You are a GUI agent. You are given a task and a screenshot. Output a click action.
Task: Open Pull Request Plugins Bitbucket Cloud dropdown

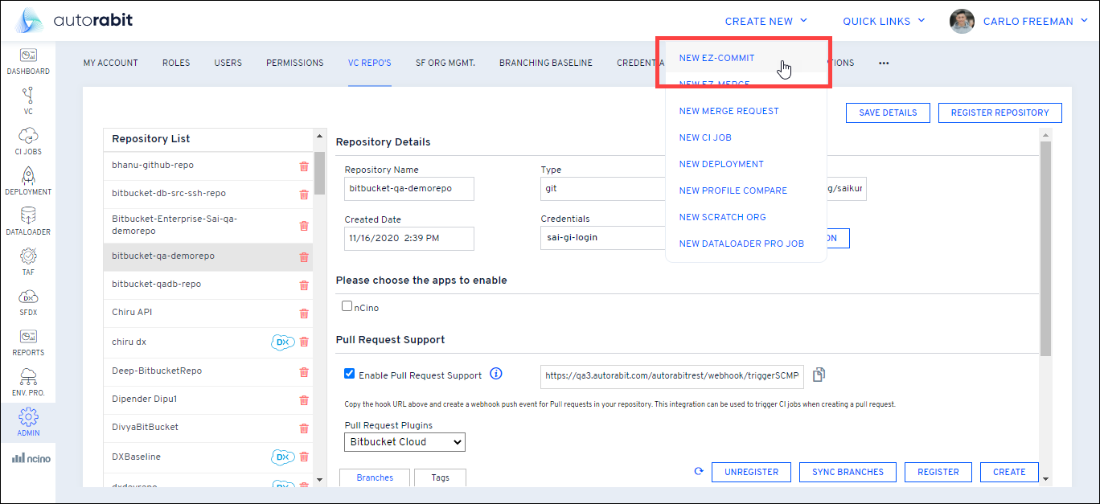(405, 442)
